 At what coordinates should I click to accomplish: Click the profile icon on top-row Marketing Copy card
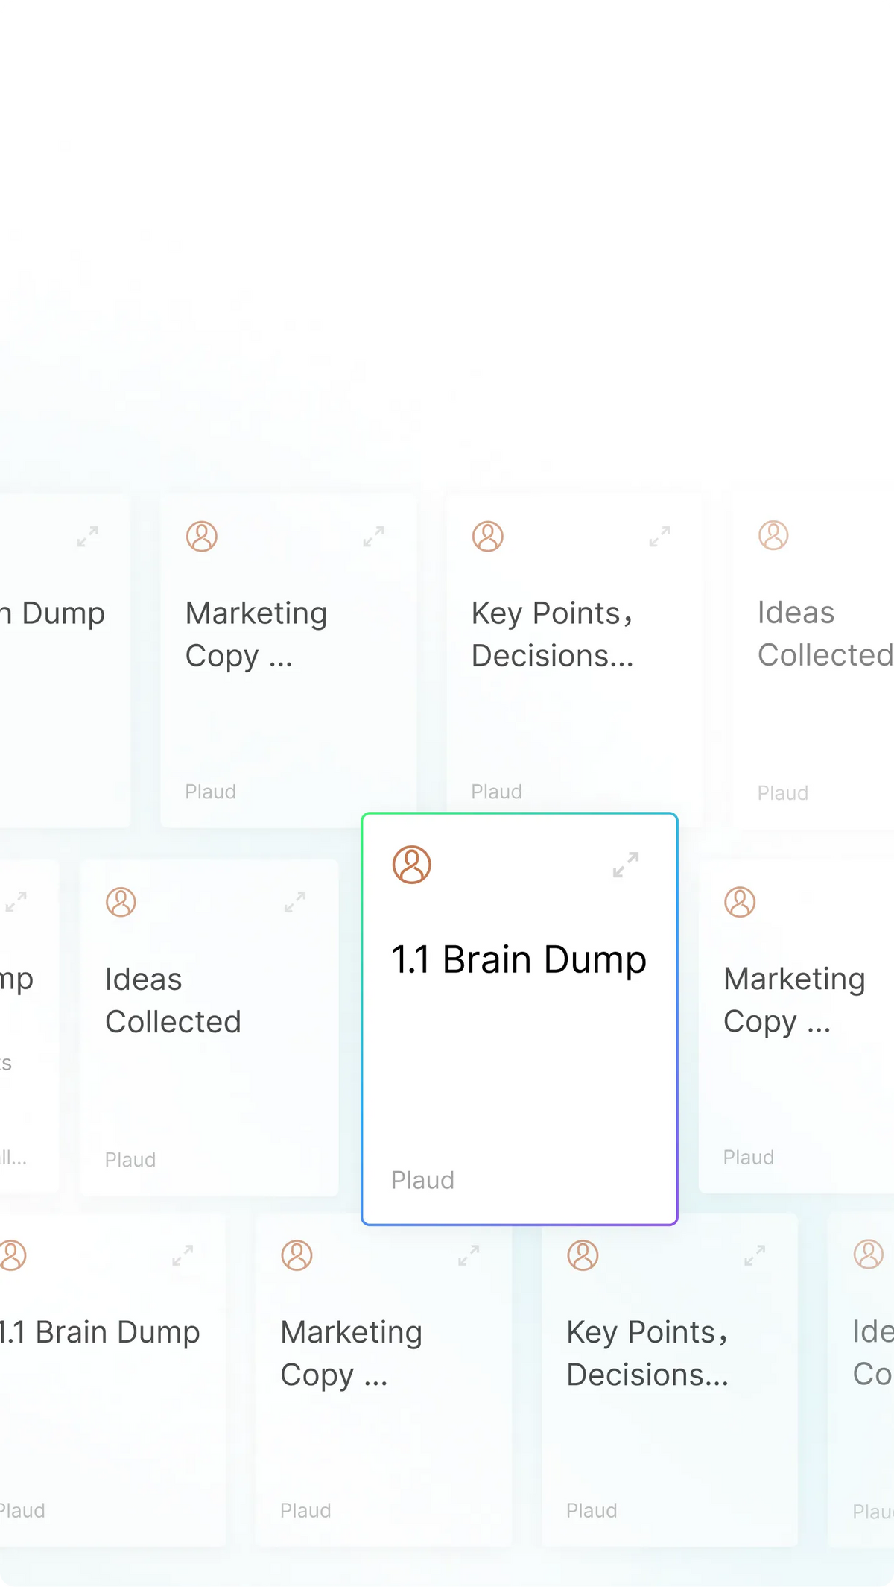pos(202,536)
